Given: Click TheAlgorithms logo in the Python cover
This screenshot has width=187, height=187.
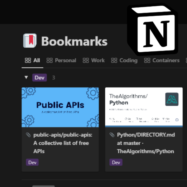Looking at the screenshot, I should [172, 99].
